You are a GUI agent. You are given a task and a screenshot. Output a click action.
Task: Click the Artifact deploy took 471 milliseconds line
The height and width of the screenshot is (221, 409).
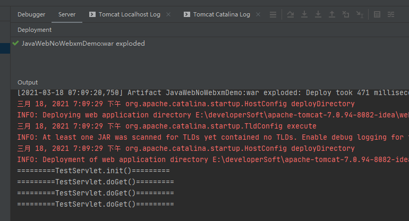point(212,92)
